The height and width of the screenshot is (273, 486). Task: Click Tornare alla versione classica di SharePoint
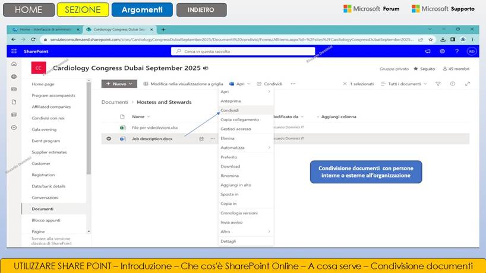51,241
